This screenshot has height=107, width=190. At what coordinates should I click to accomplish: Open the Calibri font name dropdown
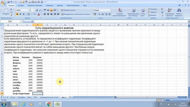[x=28, y=10]
